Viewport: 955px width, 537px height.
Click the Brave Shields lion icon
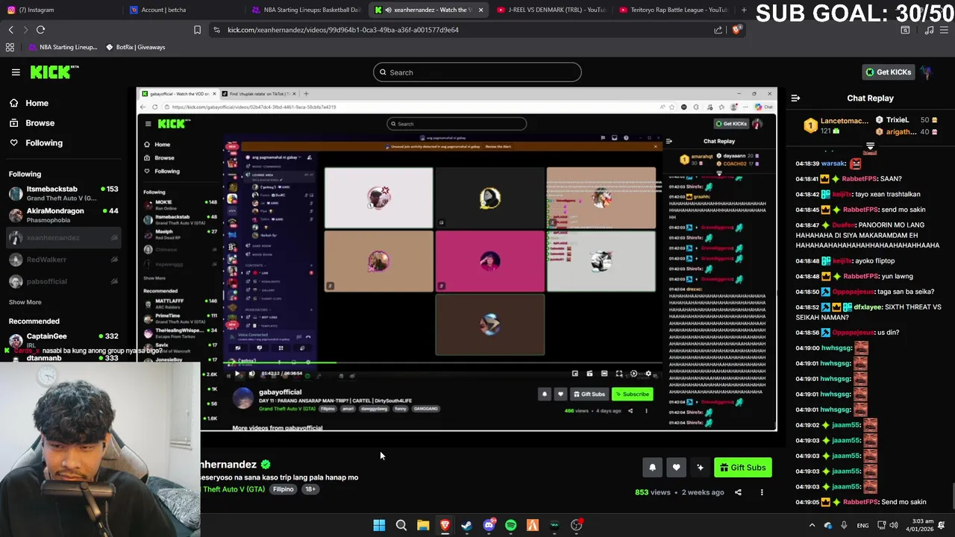(736, 30)
